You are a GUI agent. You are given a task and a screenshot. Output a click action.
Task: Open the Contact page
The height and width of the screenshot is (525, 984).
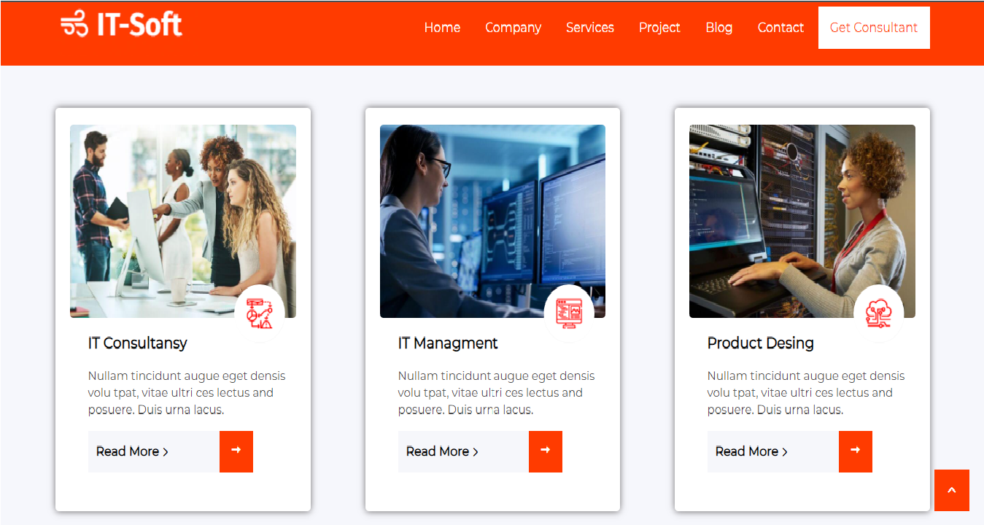pos(780,27)
